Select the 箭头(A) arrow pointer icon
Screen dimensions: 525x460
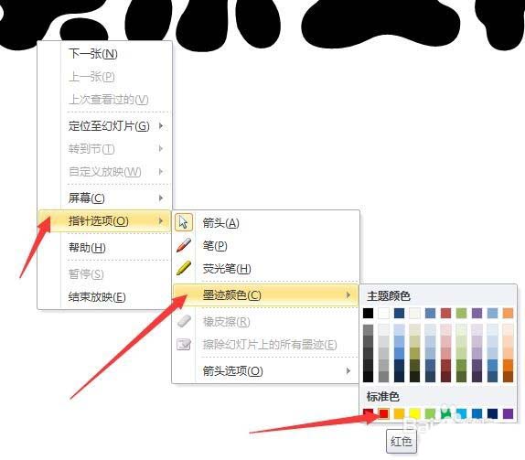[184, 222]
